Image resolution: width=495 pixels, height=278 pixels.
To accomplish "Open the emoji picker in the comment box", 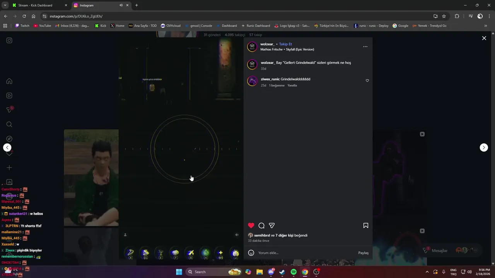I will [x=251, y=253].
